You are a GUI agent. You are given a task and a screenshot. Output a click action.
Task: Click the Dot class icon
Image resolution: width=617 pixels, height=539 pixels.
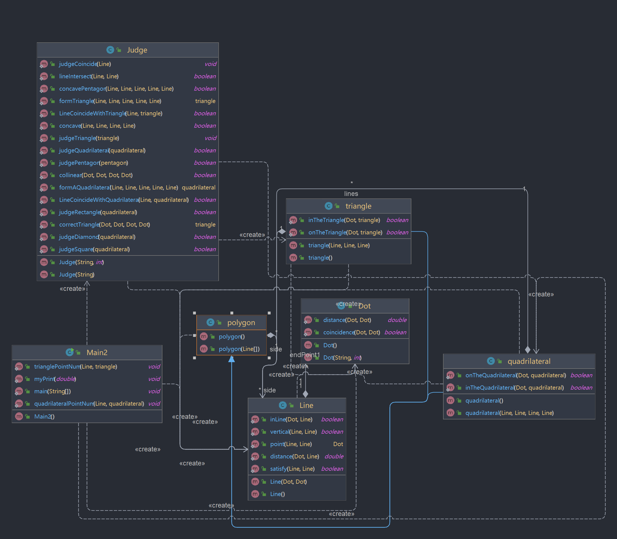tap(341, 306)
